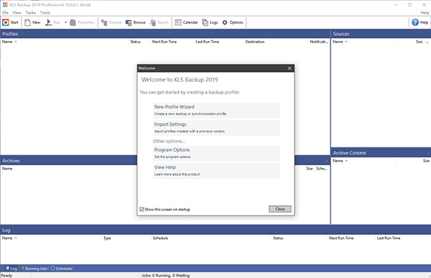The image size is (431, 278).
Task: Sort Archives list by Name
Action: 7,169
